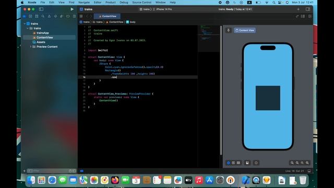Toggle the navigator sidebar panel
The height and width of the screenshot is (188, 334).
[41, 9]
